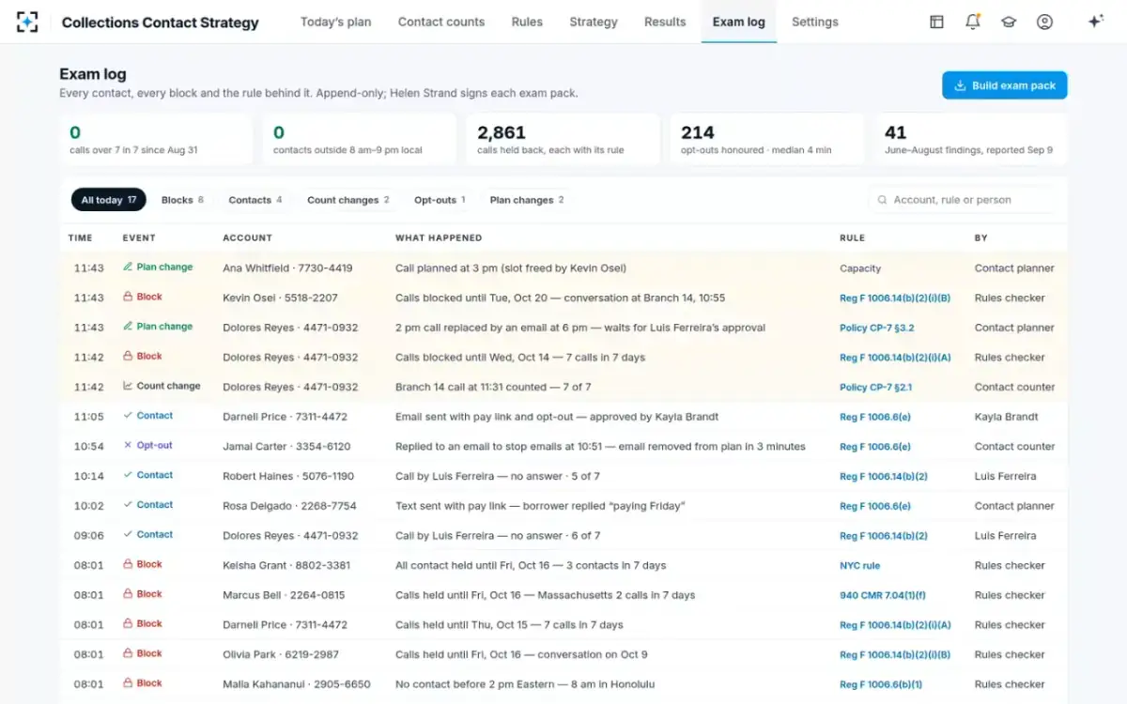This screenshot has width=1127, height=704.
Task: Click "Kevin Osei · 5518-2207" account
Action: point(280,298)
